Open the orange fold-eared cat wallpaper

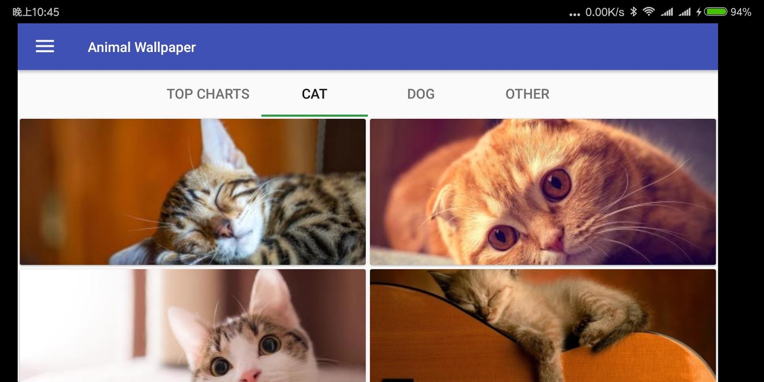click(543, 192)
